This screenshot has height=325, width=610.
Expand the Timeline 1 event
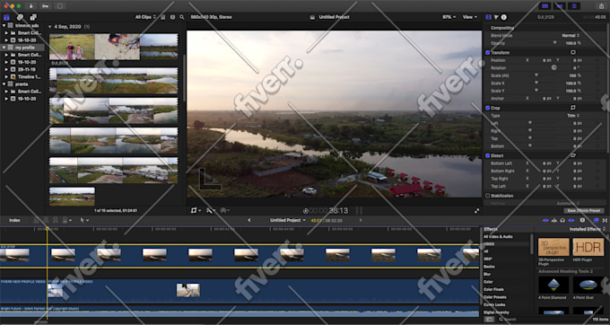click(6, 76)
